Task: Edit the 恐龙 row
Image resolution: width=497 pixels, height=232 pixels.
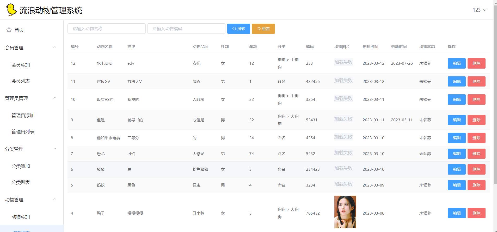Action: point(457,154)
